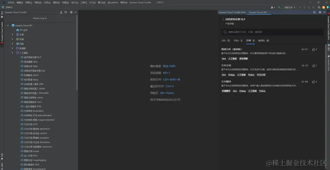Viewport: 330px width, 170px height.
Task: Refresh the right API panel
Action: point(314,13)
